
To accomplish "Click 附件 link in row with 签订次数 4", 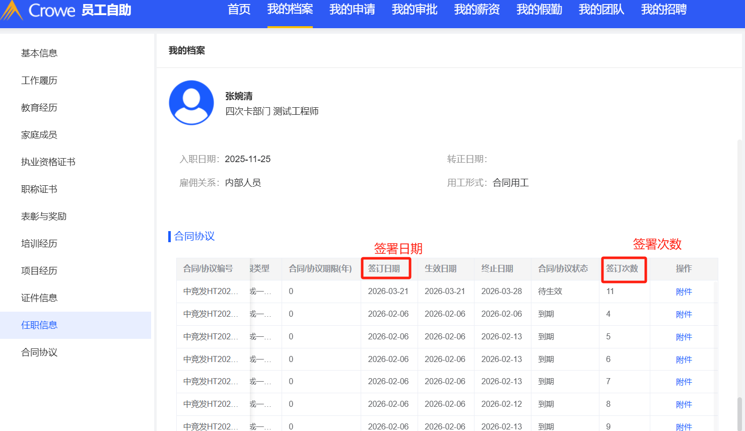I will coord(684,315).
